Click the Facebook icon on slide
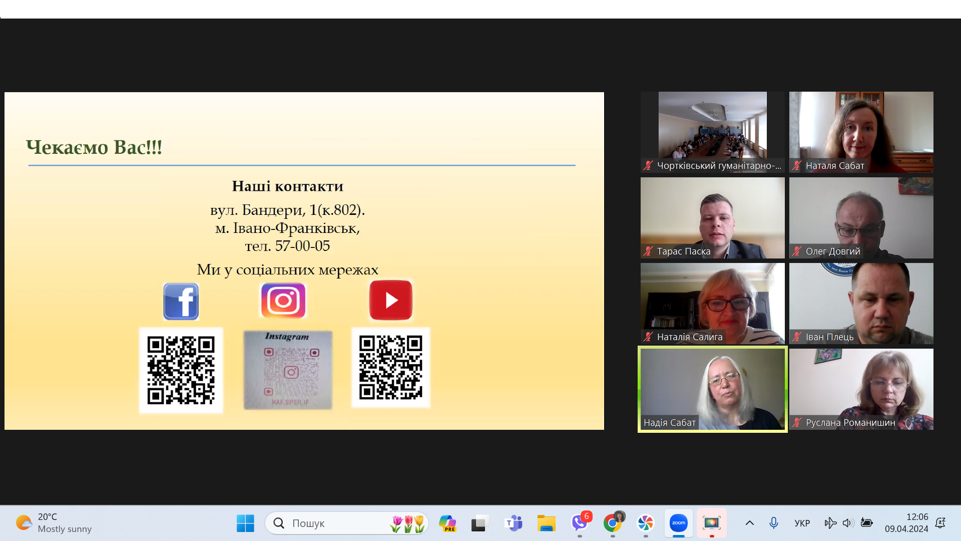The width and height of the screenshot is (961, 541). point(181,301)
